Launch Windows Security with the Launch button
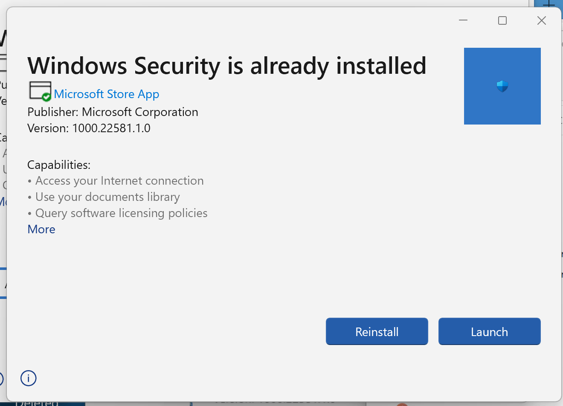The image size is (563, 406). (490, 331)
